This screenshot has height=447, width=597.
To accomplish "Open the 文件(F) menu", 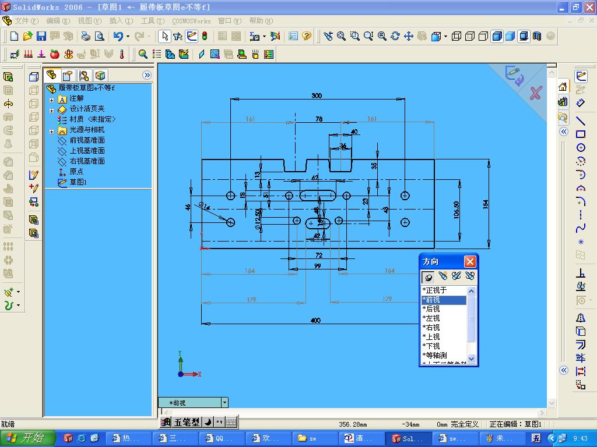I will [x=27, y=21].
